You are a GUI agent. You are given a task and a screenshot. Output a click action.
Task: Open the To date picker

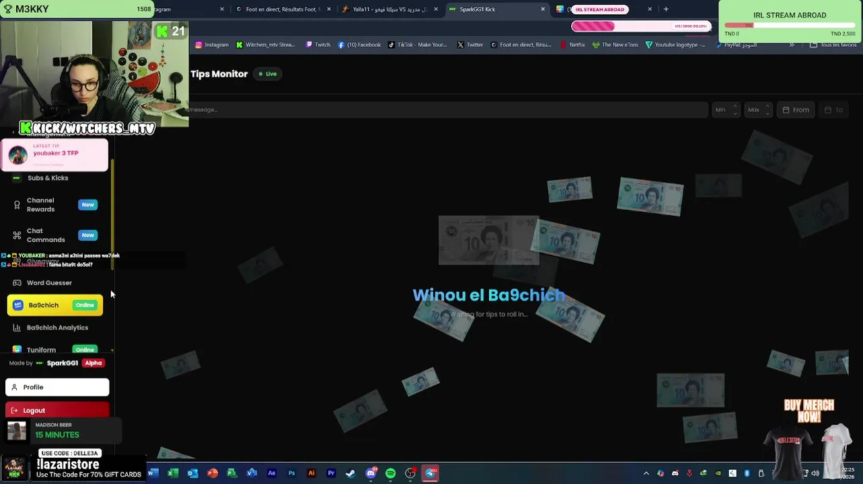834,110
